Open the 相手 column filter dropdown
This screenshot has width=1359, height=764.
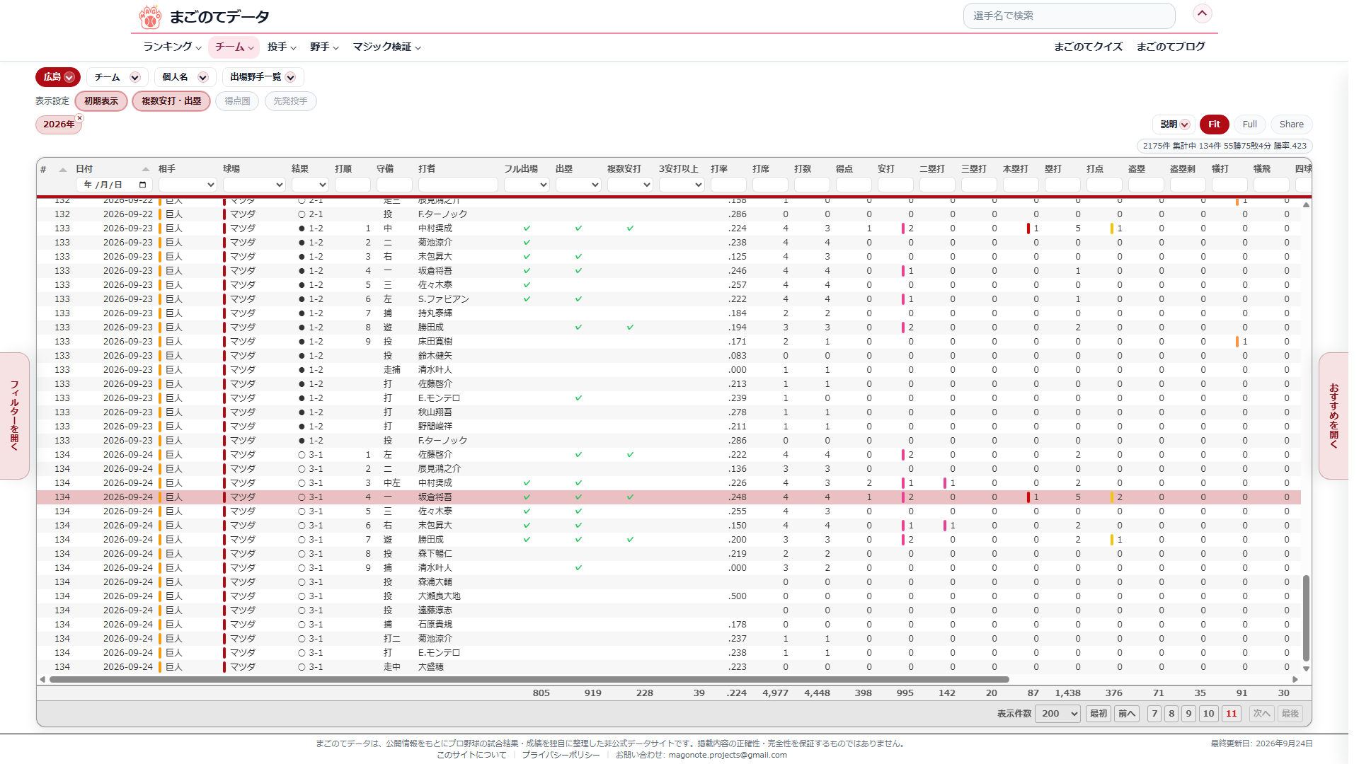tap(188, 185)
